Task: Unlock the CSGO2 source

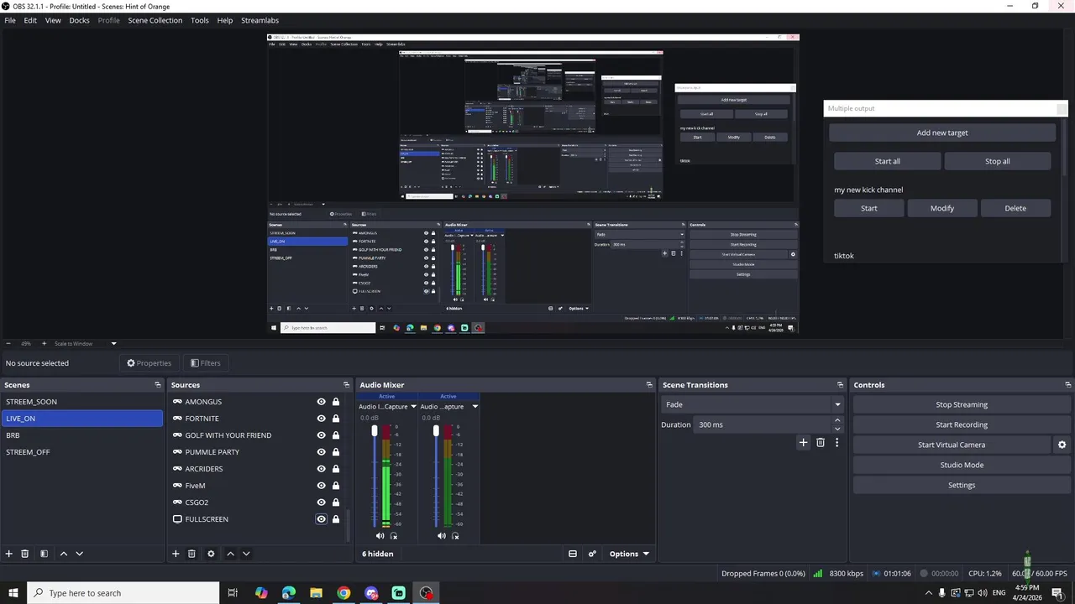Action: 336,502
